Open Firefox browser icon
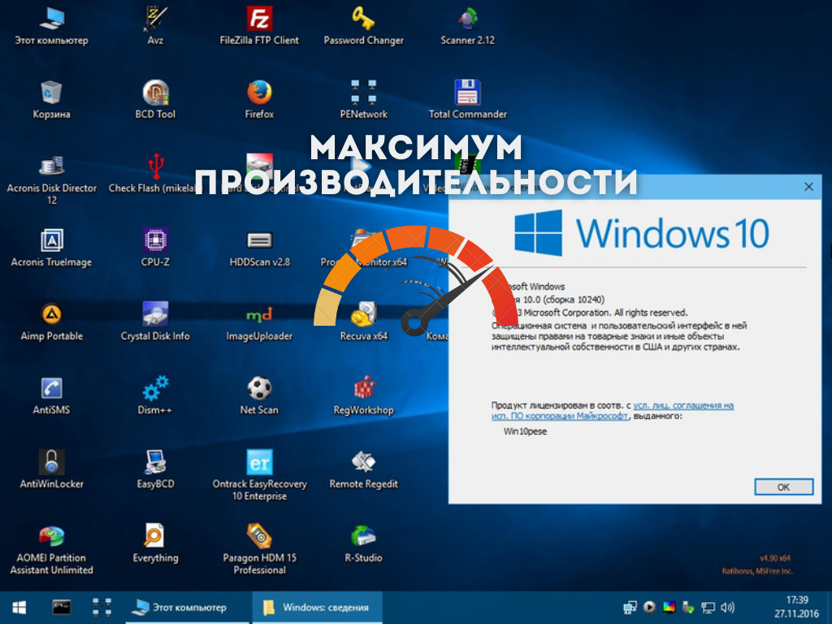Viewport: 832px width, 624px height. coord(259,100)
